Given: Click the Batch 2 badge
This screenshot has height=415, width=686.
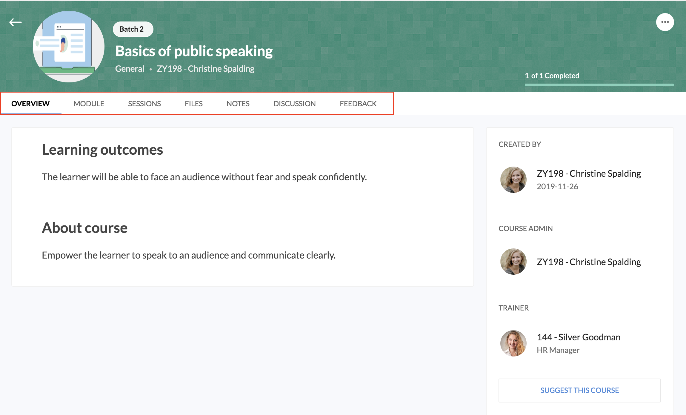Looking at the screenshot, I should (133, 29).
